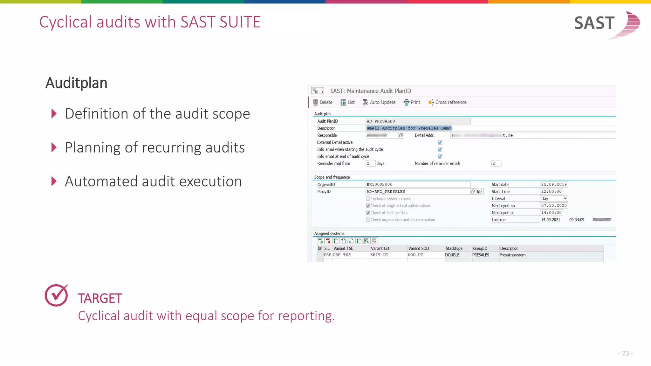Select the SOD UT table cell
The height and width of the screenshot is (366, 651).
pos(426,255)
